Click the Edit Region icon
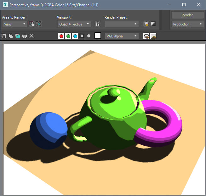 [x=31, y=24]
